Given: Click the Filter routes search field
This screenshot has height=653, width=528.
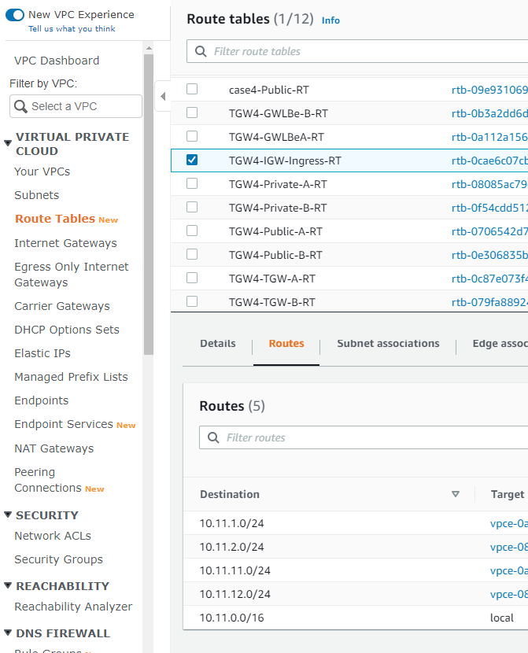Looking at the screenshot, I should click(364, 437).
